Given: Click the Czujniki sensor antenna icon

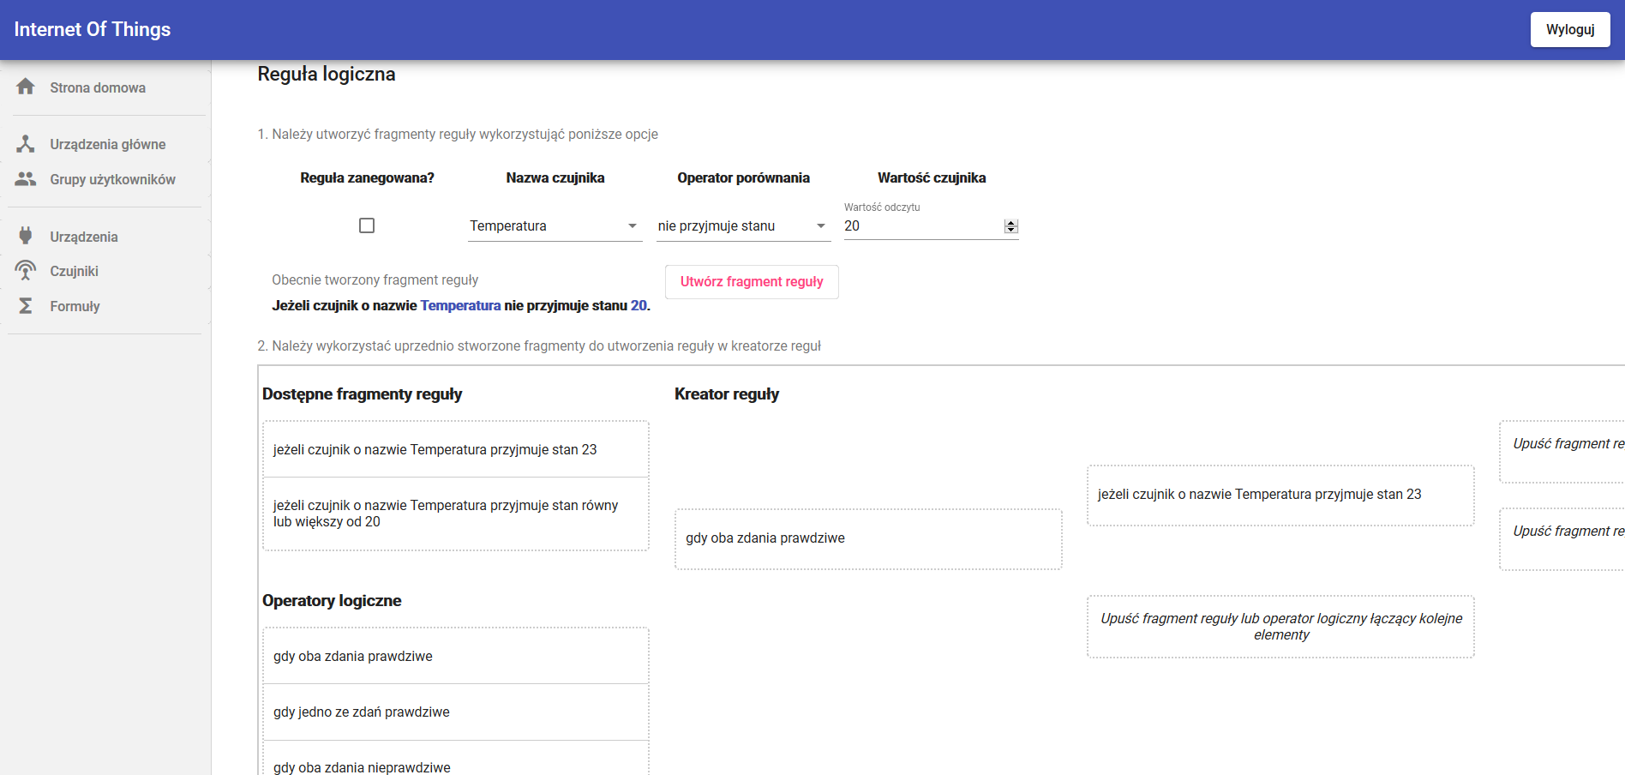Looking at the screenshot, I should pyautogui.click(x=26, y=271).
